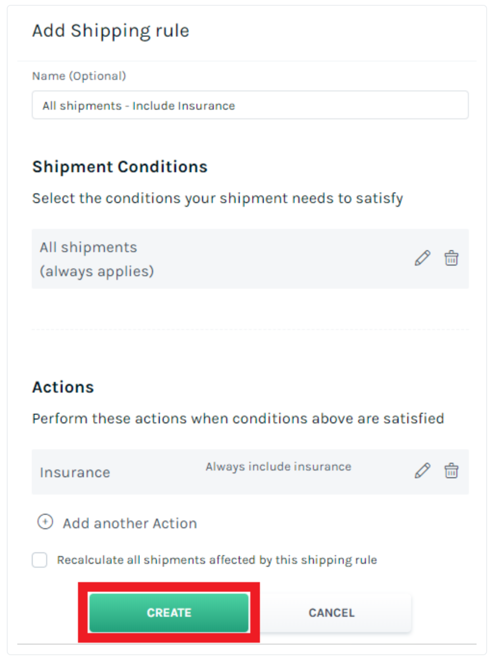Click the 'Perform these actions' description text
The height and width of the screenshot is (661, 491).
tap(238, 419)
